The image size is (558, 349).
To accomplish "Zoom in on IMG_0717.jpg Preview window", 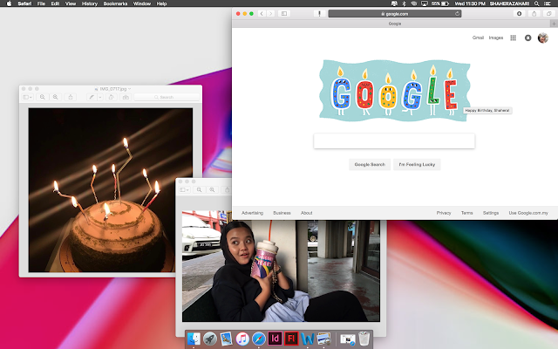I will coord(56,97).
